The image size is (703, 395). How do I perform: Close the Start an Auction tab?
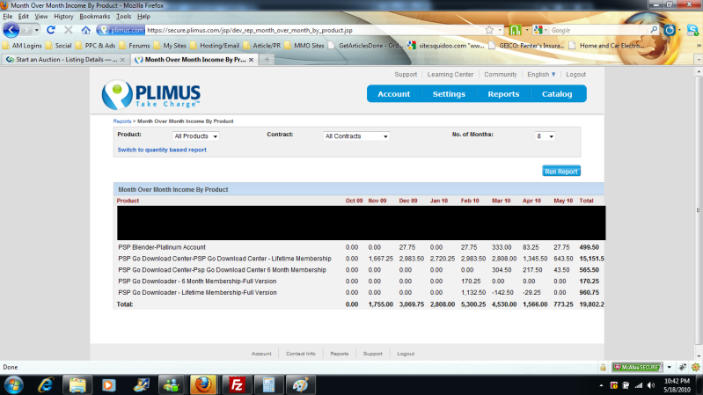[122, 60]
